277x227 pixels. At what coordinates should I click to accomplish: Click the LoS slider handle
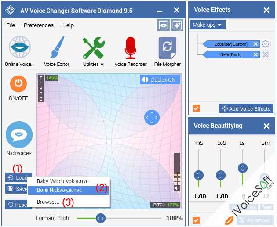[221, 175]
